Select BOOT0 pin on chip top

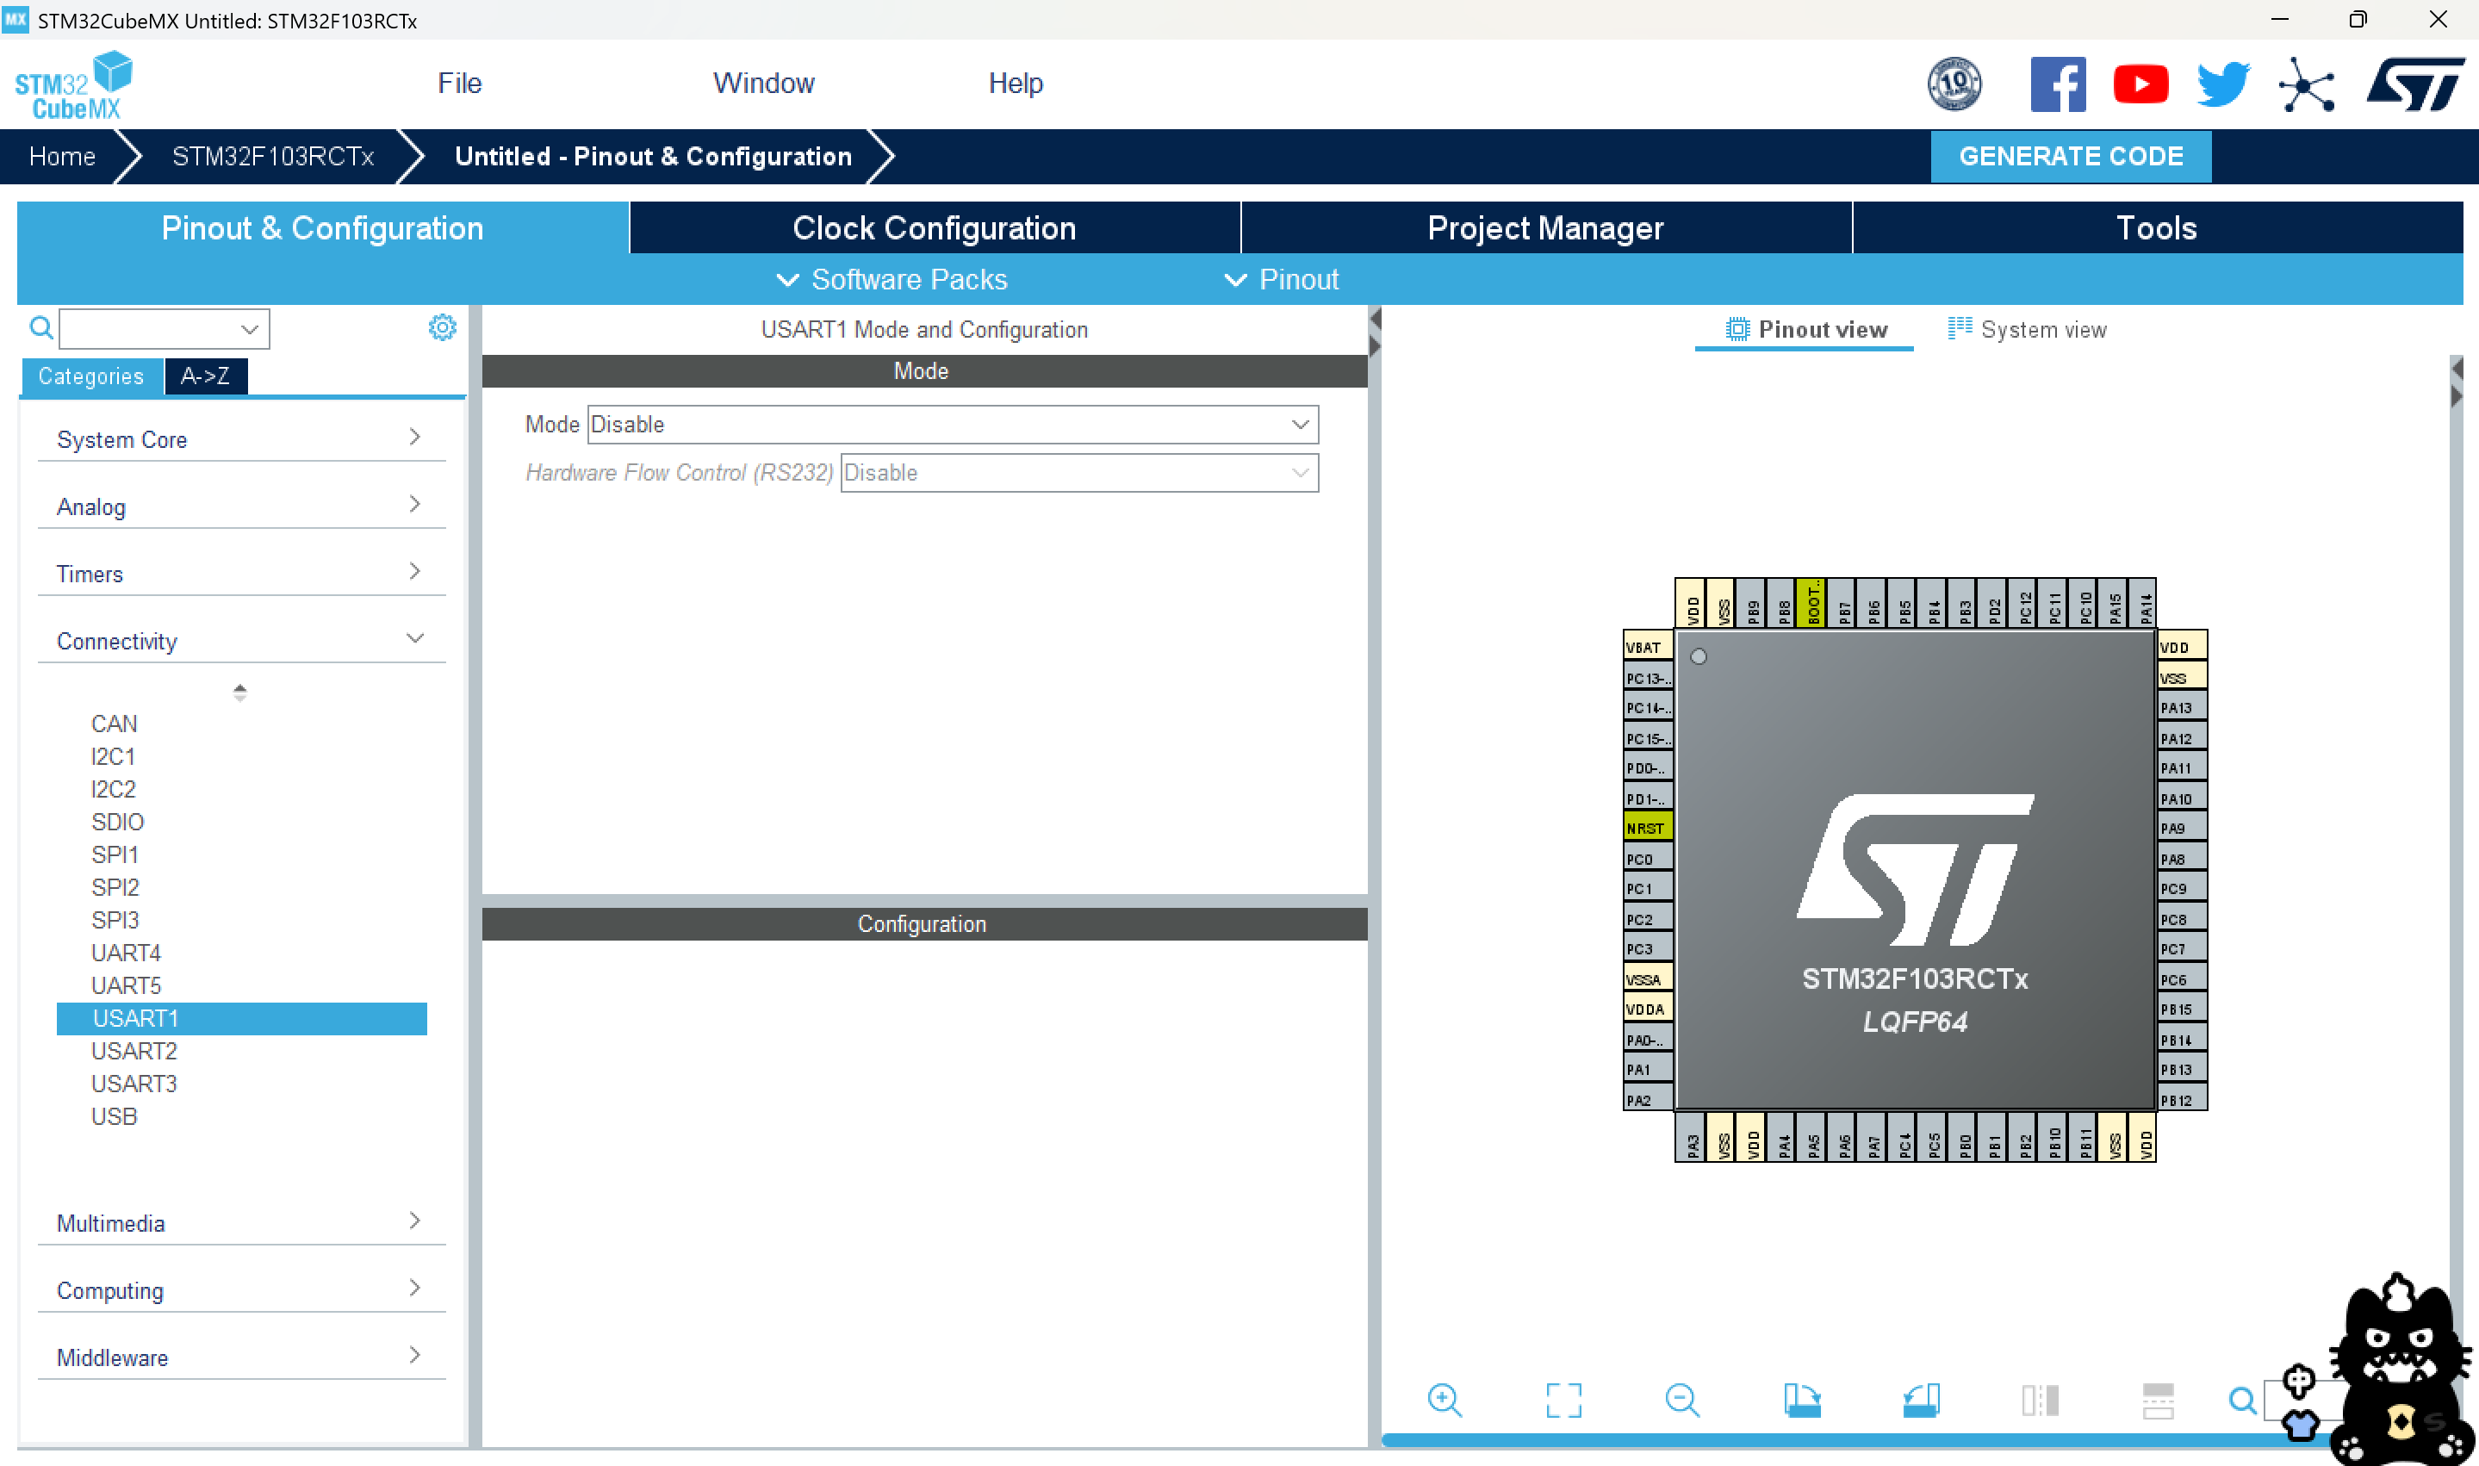coord(1813,604)
